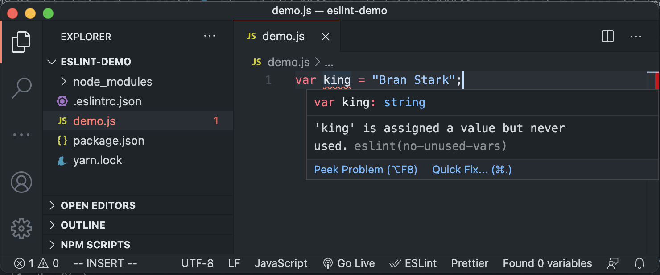Image resolution: width=660 pixels, height=275 pixels.
Task: Click the feedback icon in status bar
Action: pos(613,263)
